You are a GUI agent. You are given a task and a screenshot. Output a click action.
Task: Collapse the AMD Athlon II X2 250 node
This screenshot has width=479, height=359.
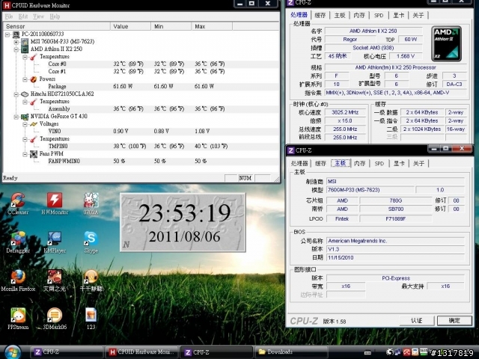pyautogui.click(x=16, y=49)
